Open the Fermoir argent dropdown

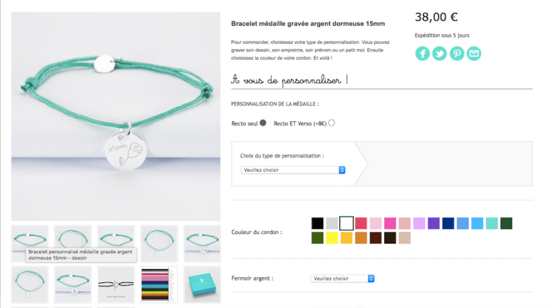343,278
